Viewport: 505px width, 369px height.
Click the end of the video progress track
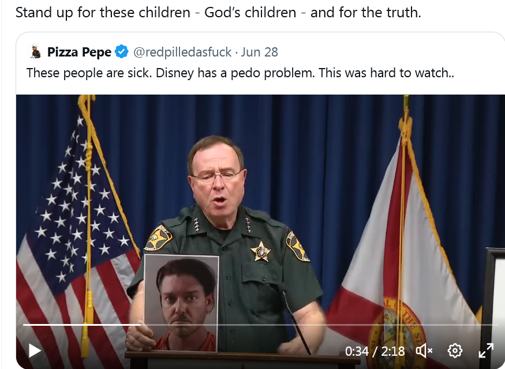pos(496,325)
